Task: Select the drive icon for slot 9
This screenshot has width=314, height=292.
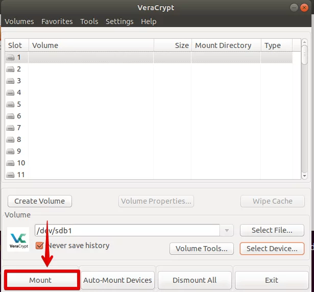Action: tap(10, 151)
